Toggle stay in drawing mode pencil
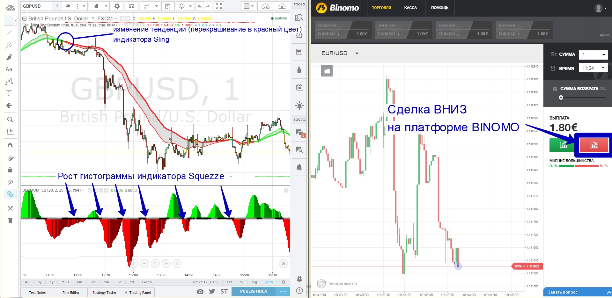Image resolution: width=612 pixels, height=298 pixels. 10,158
